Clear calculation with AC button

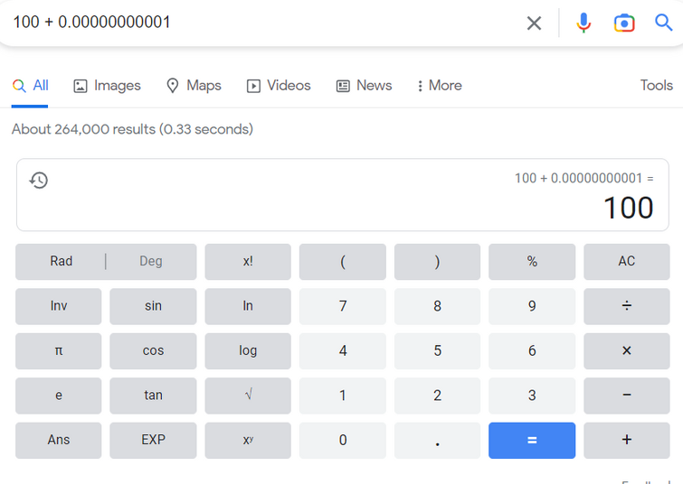626,261
